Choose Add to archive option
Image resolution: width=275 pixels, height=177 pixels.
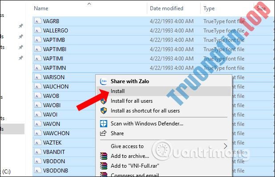click(130, 156)
